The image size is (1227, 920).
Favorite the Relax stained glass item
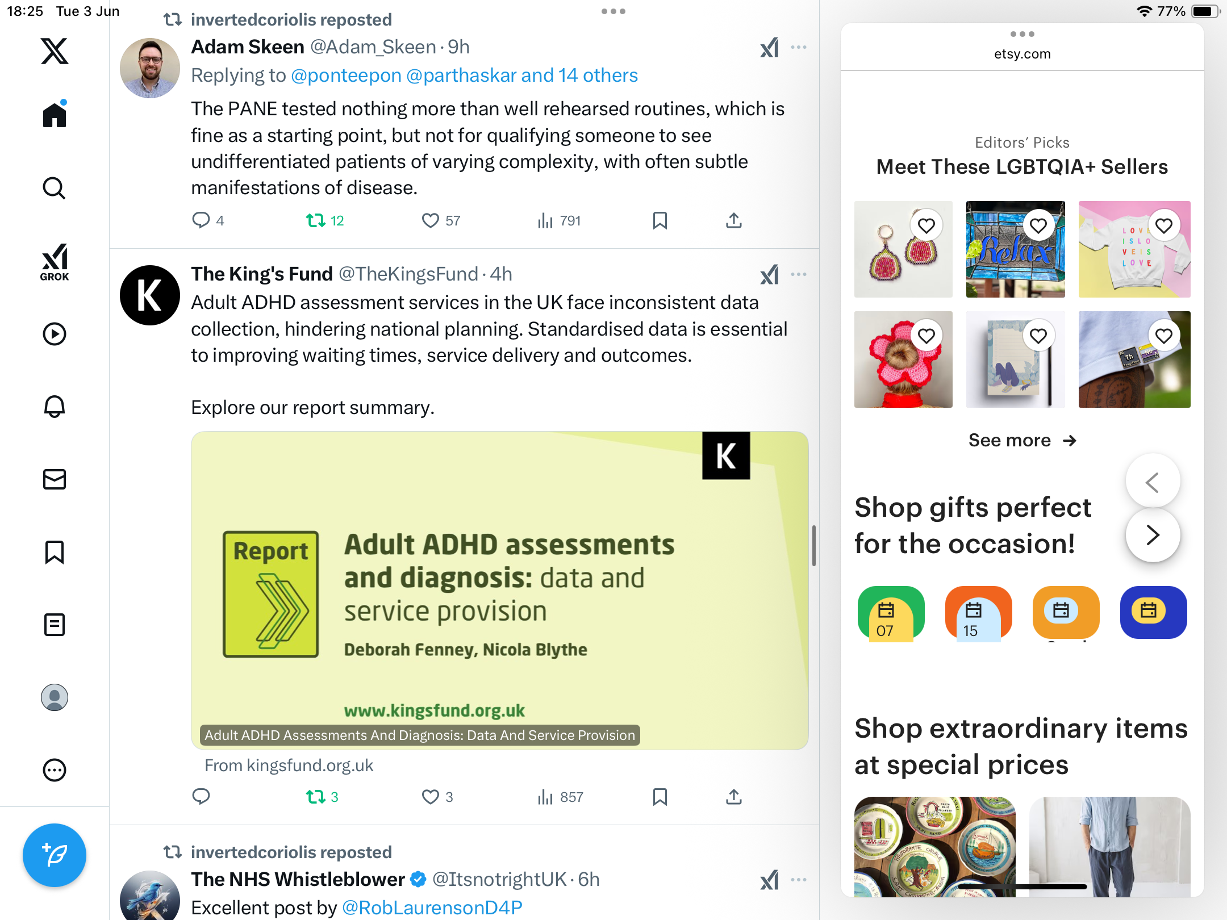pos(1038,226)
